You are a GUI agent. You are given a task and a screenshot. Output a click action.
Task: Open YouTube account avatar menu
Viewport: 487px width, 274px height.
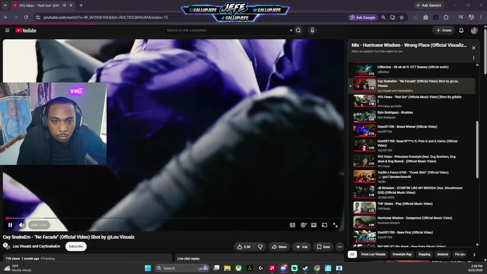click(x=474, y=30)
